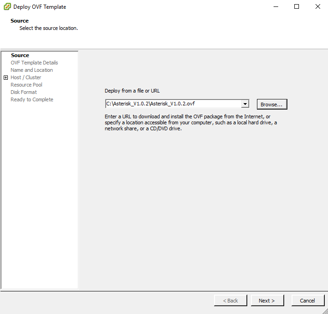Select the Source step in the sidebar
Viewport: 328px width, 314px height.
(x=20, y=55)
